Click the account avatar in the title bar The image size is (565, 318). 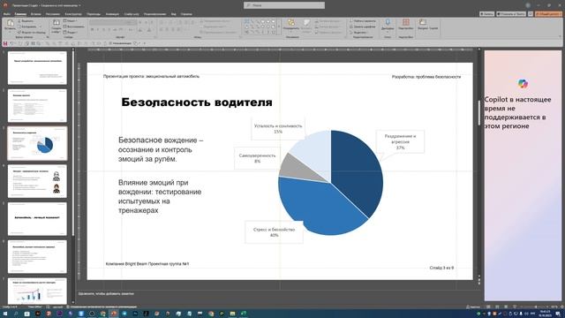click(528, 5)
